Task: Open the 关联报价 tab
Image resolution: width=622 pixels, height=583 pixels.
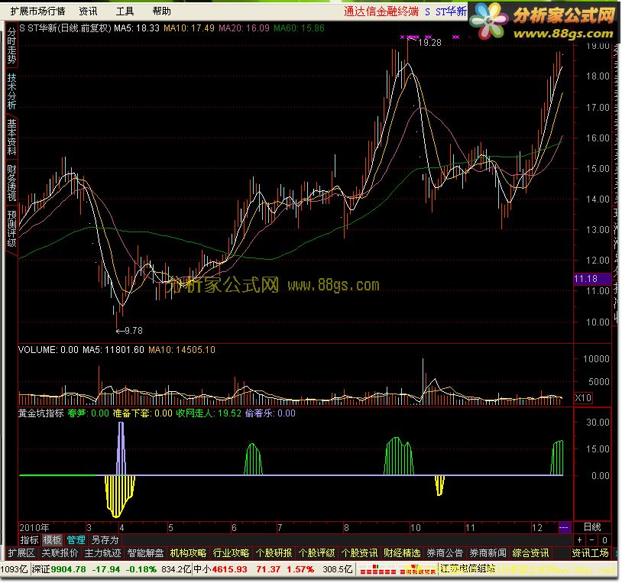Action: point(60,553)
